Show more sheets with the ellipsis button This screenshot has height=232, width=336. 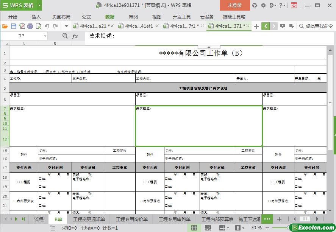pyautogui.click(x=267, y=219)
